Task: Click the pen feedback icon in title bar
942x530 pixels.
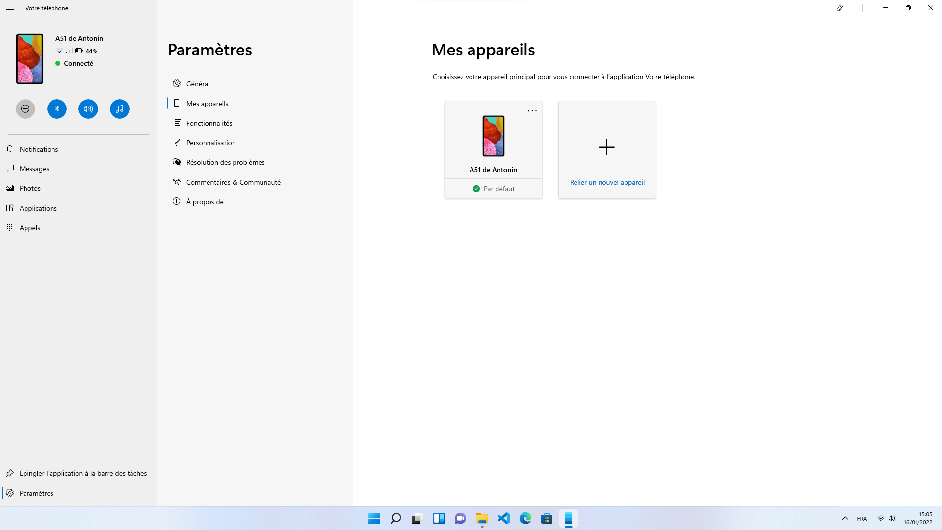Action: coord(840,8)
